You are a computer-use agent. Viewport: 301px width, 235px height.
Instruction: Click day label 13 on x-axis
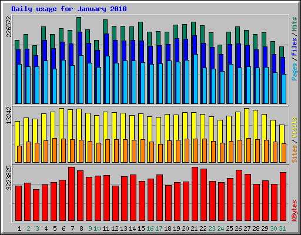[123, 229]
